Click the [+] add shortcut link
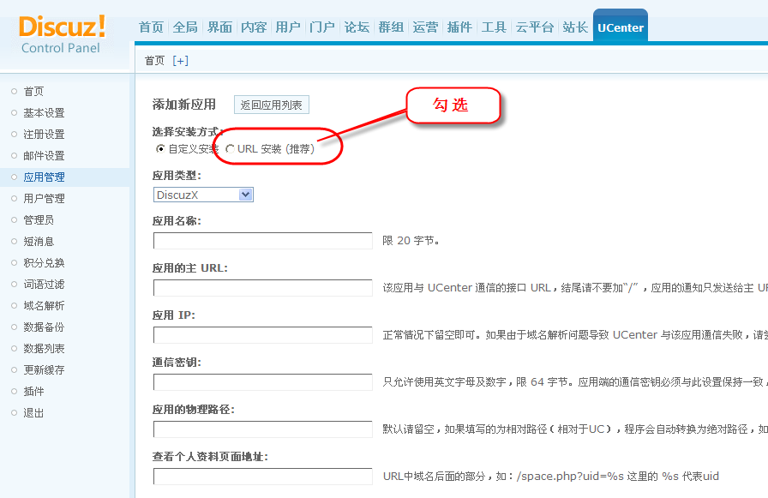The height and width of the screenshot is (498, 768). coord(180,61)
